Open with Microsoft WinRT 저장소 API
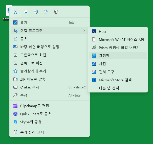The width and height of the screenshot is (153, 144). (x=118, y=39)
